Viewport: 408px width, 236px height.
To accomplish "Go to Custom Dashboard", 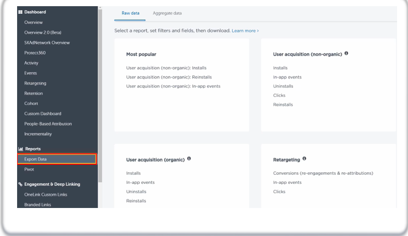I will tap(43, 113).
